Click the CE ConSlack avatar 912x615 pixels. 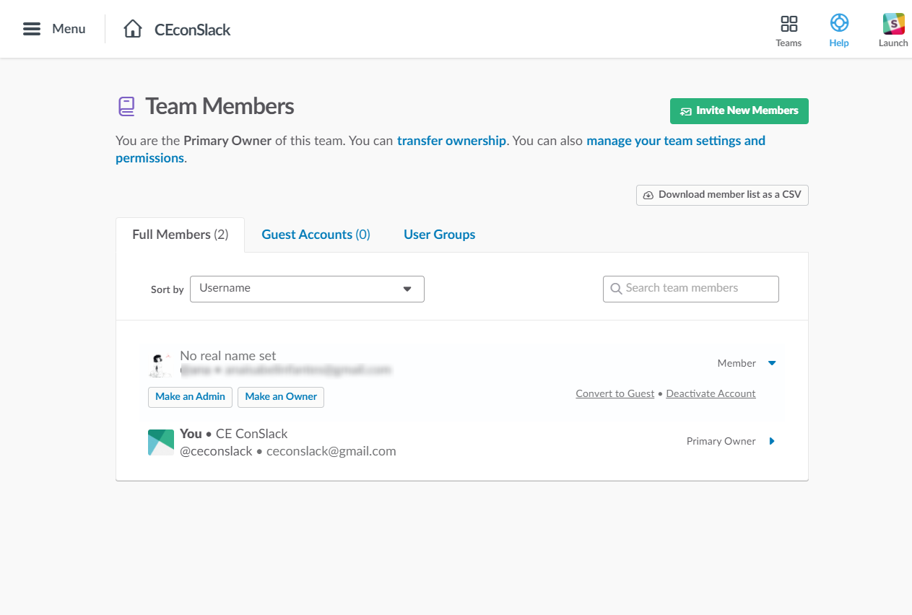[x=161, y=442]
